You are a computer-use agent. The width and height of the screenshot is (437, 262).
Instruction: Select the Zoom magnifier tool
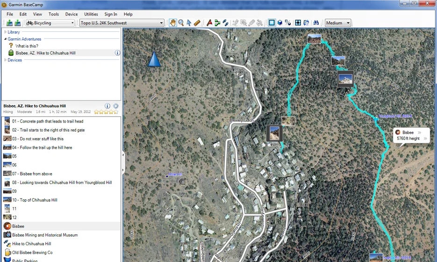(x=181, y=23)
